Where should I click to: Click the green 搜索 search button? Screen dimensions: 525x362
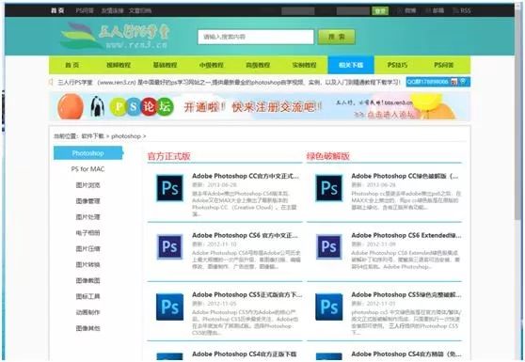(336, 37)
